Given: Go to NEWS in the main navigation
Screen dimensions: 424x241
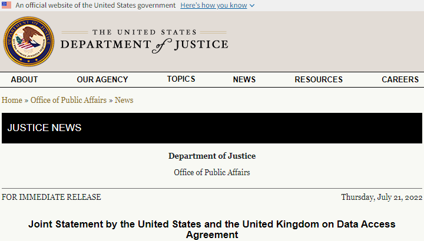Looking at the screenshot, I should (x=244, y=79).
